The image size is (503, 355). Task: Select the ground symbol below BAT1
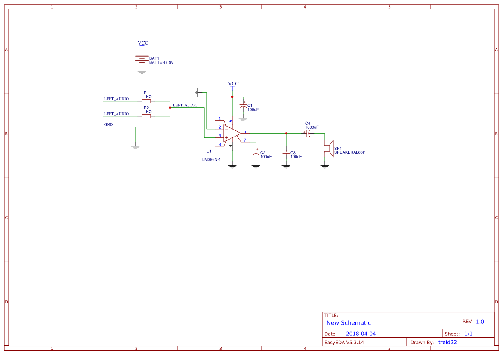tap(141, 71)
